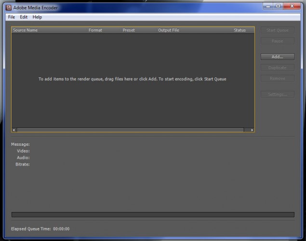Viewport: 306px width, 241px height.
Task: Maximize the Adobe Media Encoder window
Action: pyautogui.click(x=279, y=6)
